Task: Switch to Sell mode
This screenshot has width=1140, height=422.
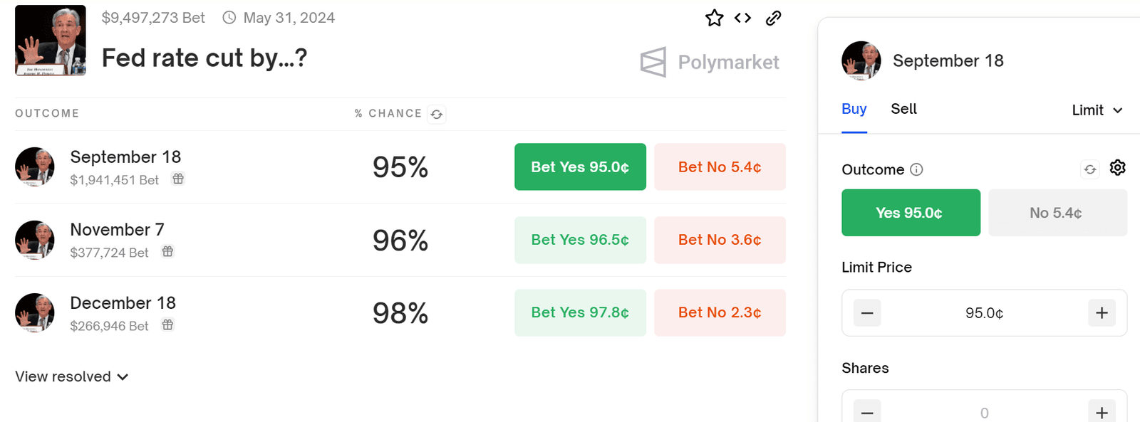Action: [x=903, y=109]
